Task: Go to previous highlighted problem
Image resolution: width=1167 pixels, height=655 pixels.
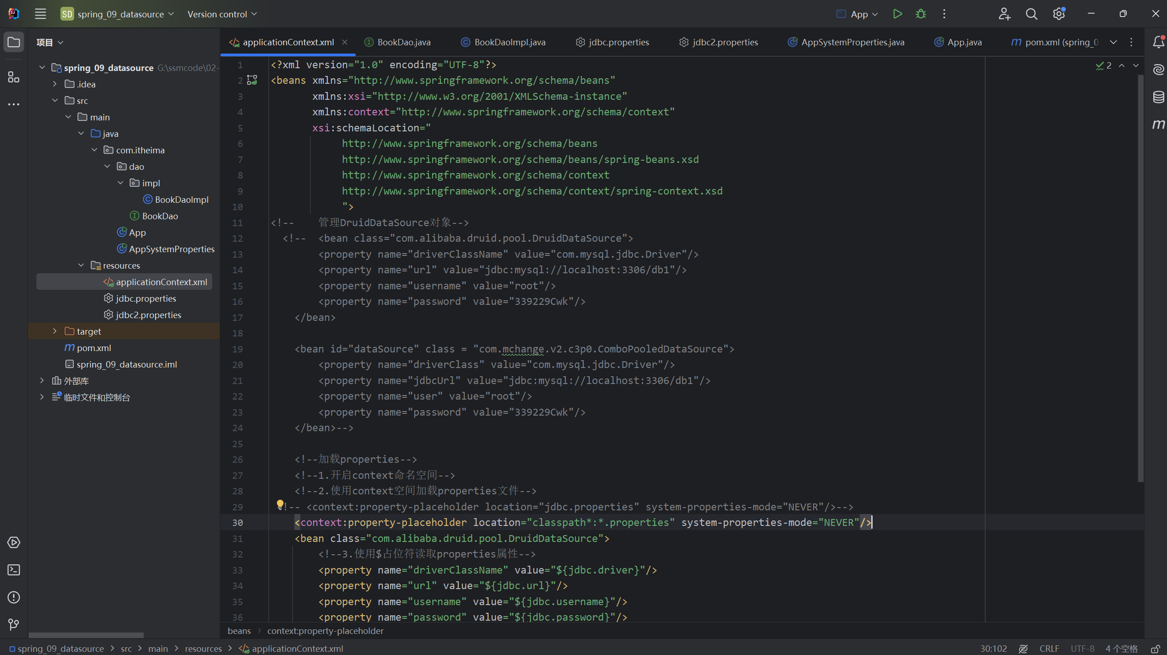Action: 1122,65
